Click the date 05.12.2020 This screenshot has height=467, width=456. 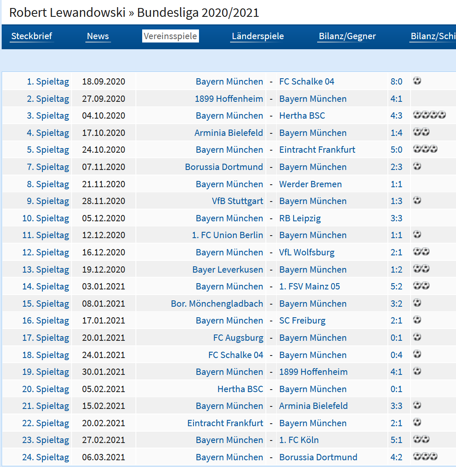[x=103, y=218]
